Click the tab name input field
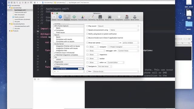194x109 pixels. tap(110, 43)
